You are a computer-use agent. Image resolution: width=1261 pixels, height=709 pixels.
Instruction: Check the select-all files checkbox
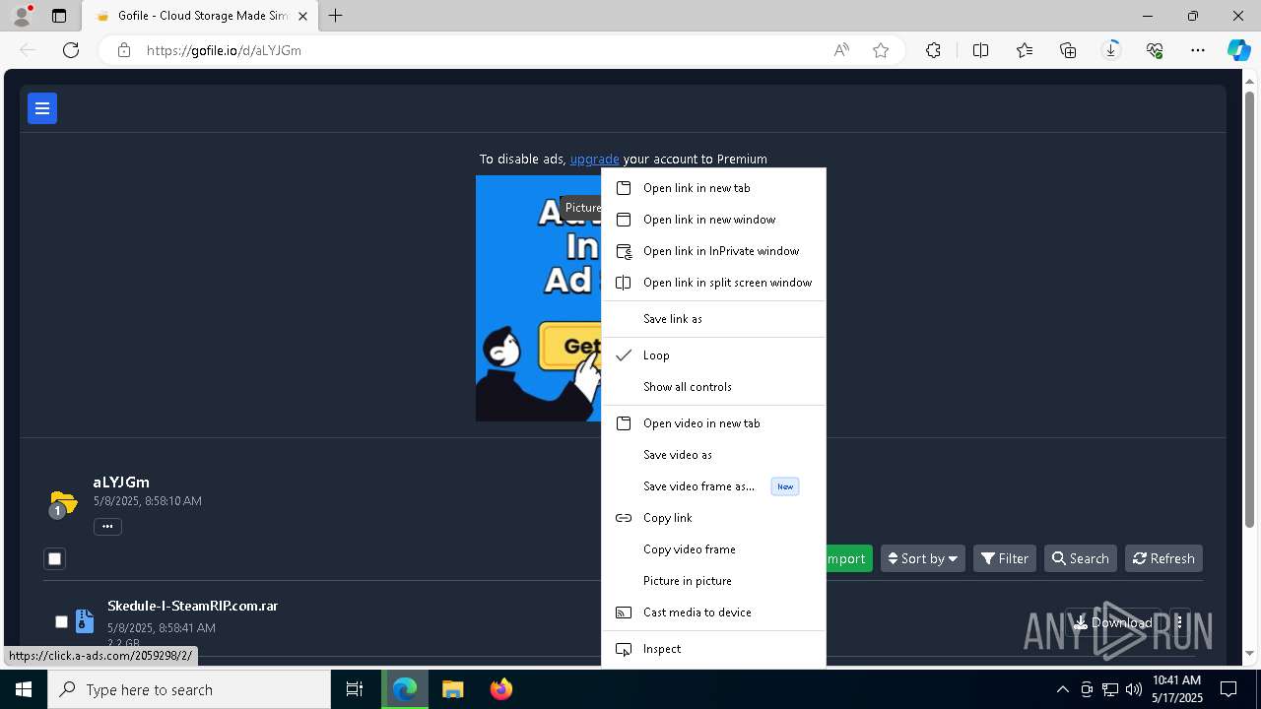coord(54,558)
